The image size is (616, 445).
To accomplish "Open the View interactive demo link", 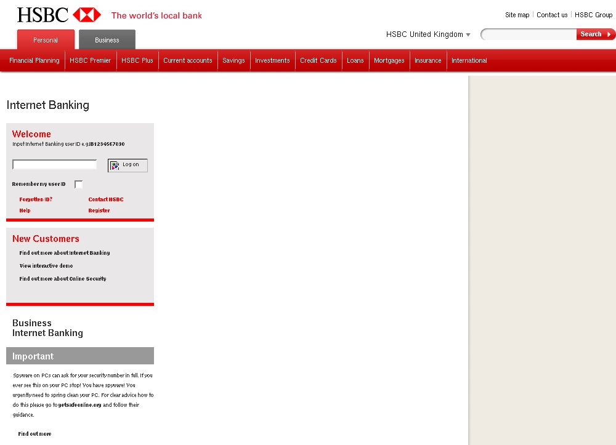I will pyautogui.click(x=46, y=266).
